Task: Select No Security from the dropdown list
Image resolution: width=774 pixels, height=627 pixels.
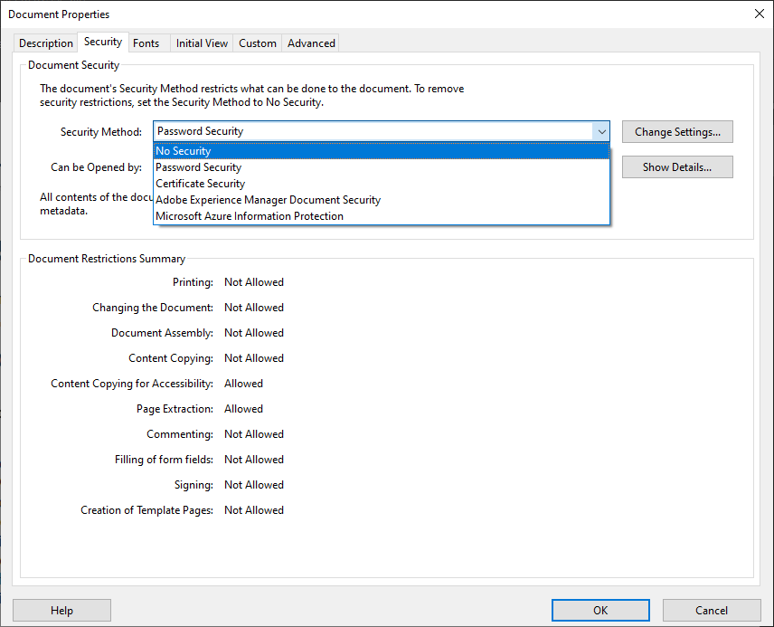Action: (382, 151)
